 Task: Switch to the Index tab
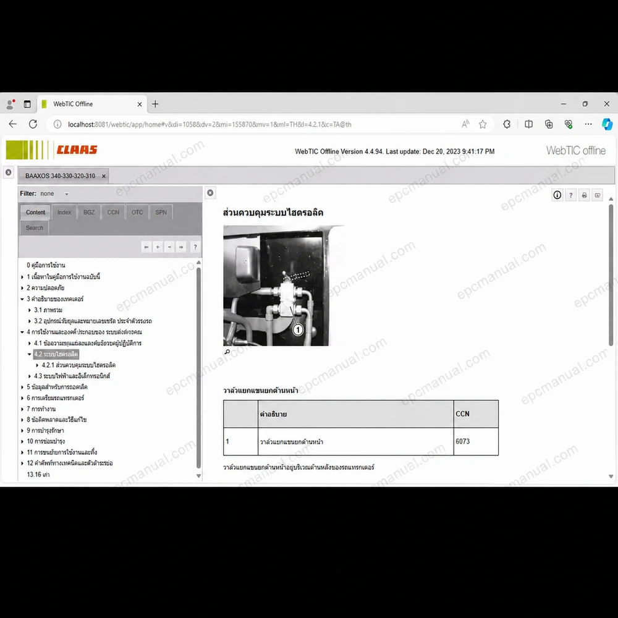coord(64,213)
